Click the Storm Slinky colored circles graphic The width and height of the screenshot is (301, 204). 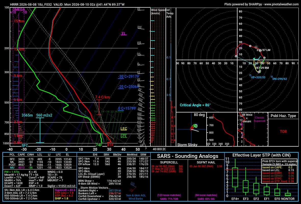[194, 127]
